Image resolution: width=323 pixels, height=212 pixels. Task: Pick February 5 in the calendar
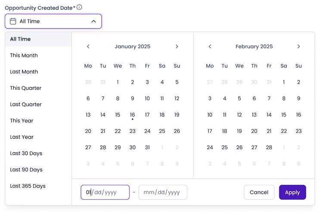(x=239, y=98)
